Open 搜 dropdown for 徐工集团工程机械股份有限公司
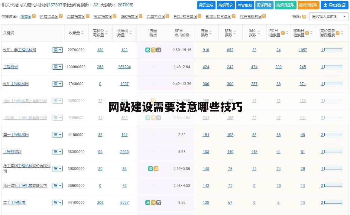 click(x=57, y=168)
